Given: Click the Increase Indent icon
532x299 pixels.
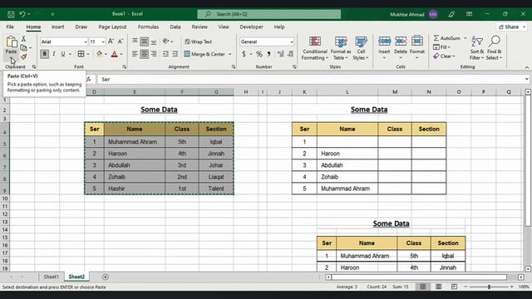Looking at the screenshot, I should point(175,54).
